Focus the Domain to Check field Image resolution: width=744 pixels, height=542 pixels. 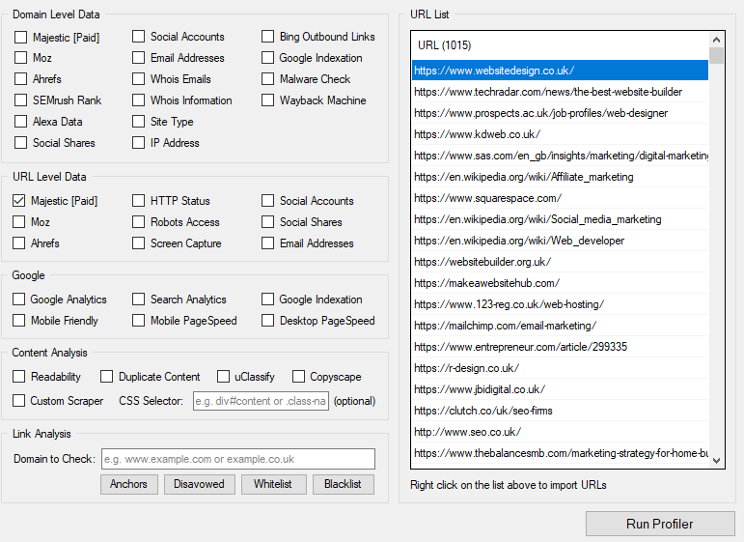tap(238, 459)
